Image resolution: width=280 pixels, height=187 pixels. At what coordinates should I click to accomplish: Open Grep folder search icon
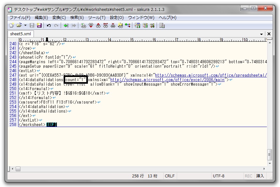121,25
